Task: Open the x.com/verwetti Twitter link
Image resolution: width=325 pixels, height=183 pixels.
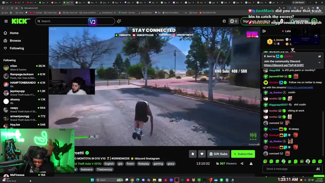Action: (x=300, y=87)
